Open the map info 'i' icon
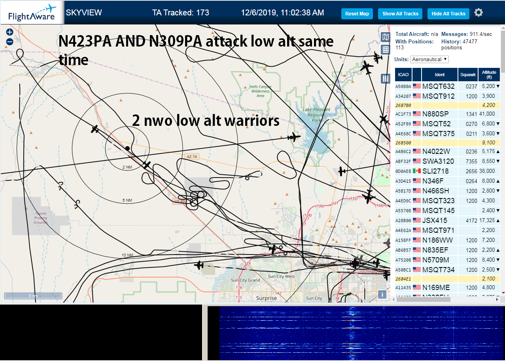505x361 pixels. pyautogui.click(x=382, y=294)
